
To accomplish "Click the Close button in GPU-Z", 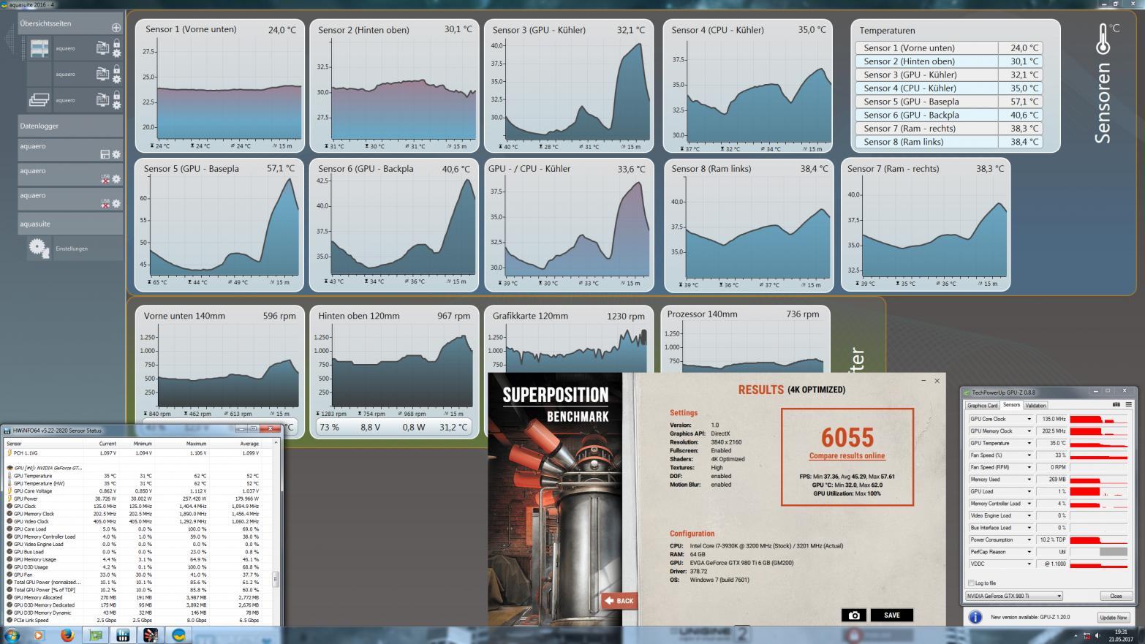I will coord(1116,596).
